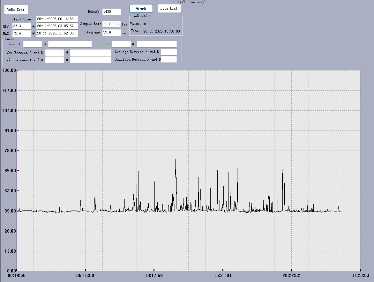Click the MAX timestamp field
Viewport: 374px width, 282px height.
point(57,33)
